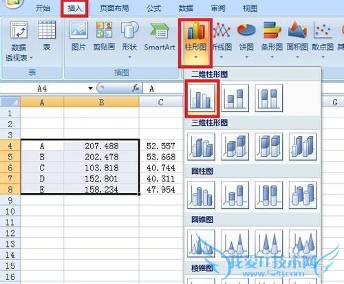Switch to the 开始 (Home) tab

coord(43,8)
